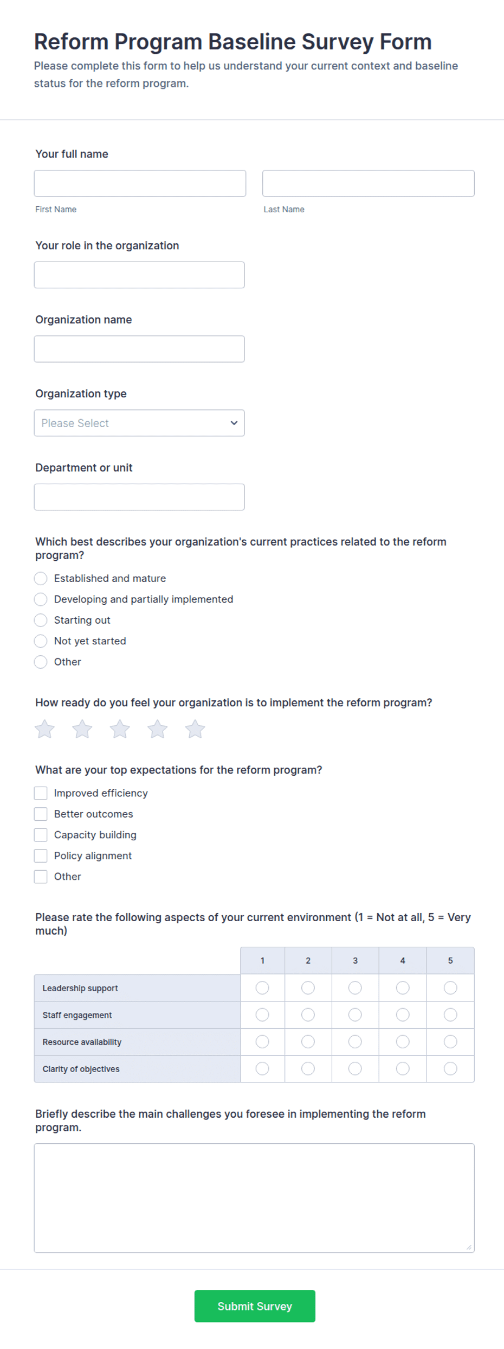Select the third star for readiness
The width and height of the screenshot is (504, 1349).
pos(120,729)
